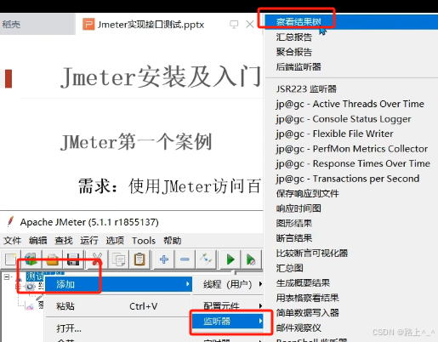
Task: Open the 帮助 menu
Action: [172, 241]
